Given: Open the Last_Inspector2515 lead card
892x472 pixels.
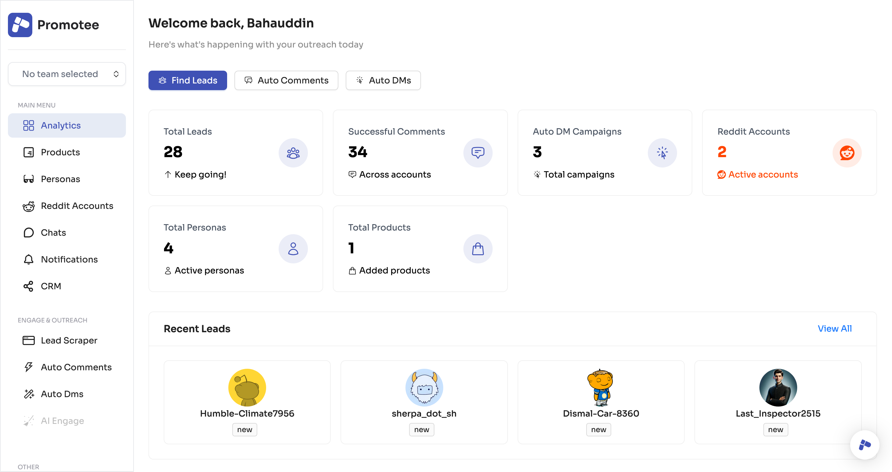Looking at the screenshot, I should 778,402.
